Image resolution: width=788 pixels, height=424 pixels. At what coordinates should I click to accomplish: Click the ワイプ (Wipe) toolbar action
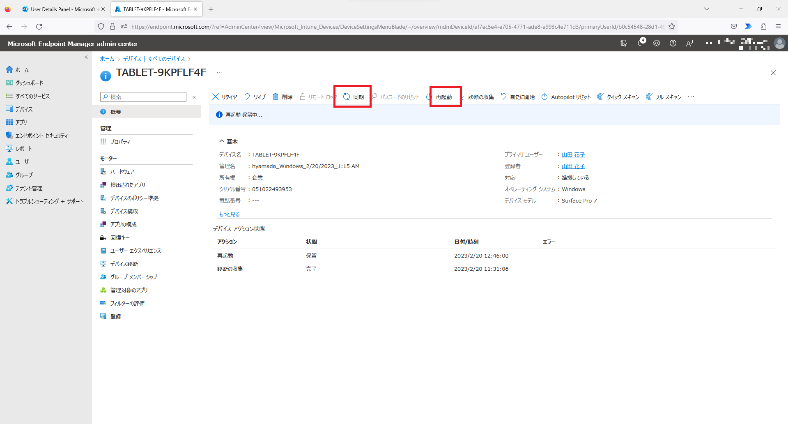(x=255, y=97)
